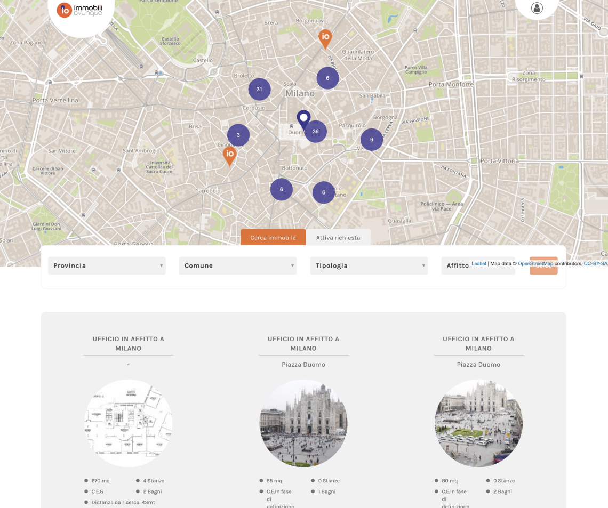Click the 6-property cluster near Bottonuto
The height and width of the screenshot is (508, 608).
coord(282,189)
